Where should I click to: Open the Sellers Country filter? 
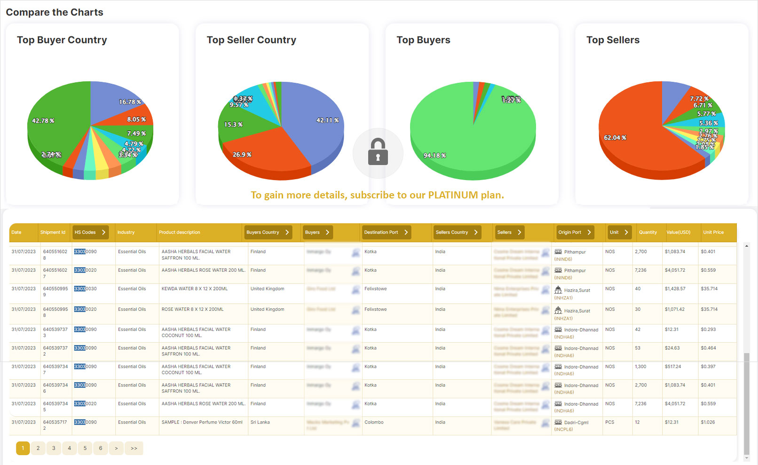[476, 232]
